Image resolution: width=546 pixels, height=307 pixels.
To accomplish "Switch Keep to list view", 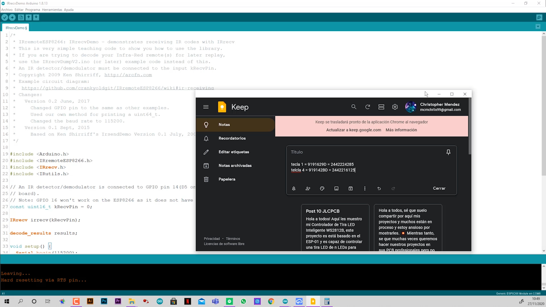I will (x=381, y=107).
